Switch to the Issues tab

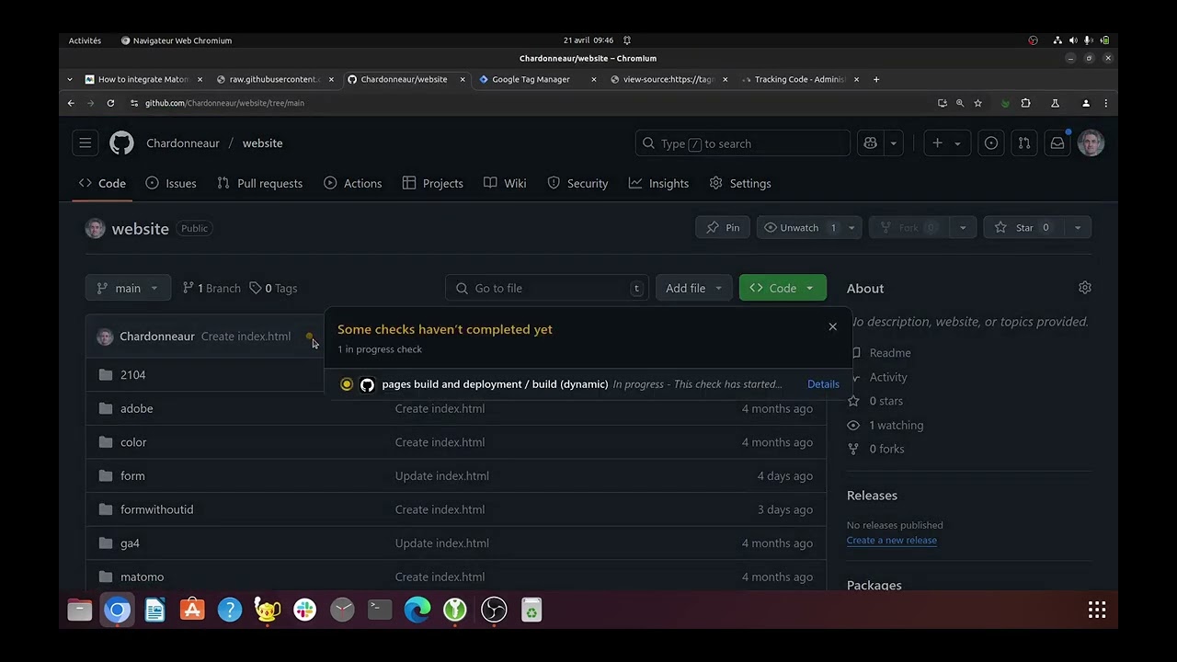(171, 183)
